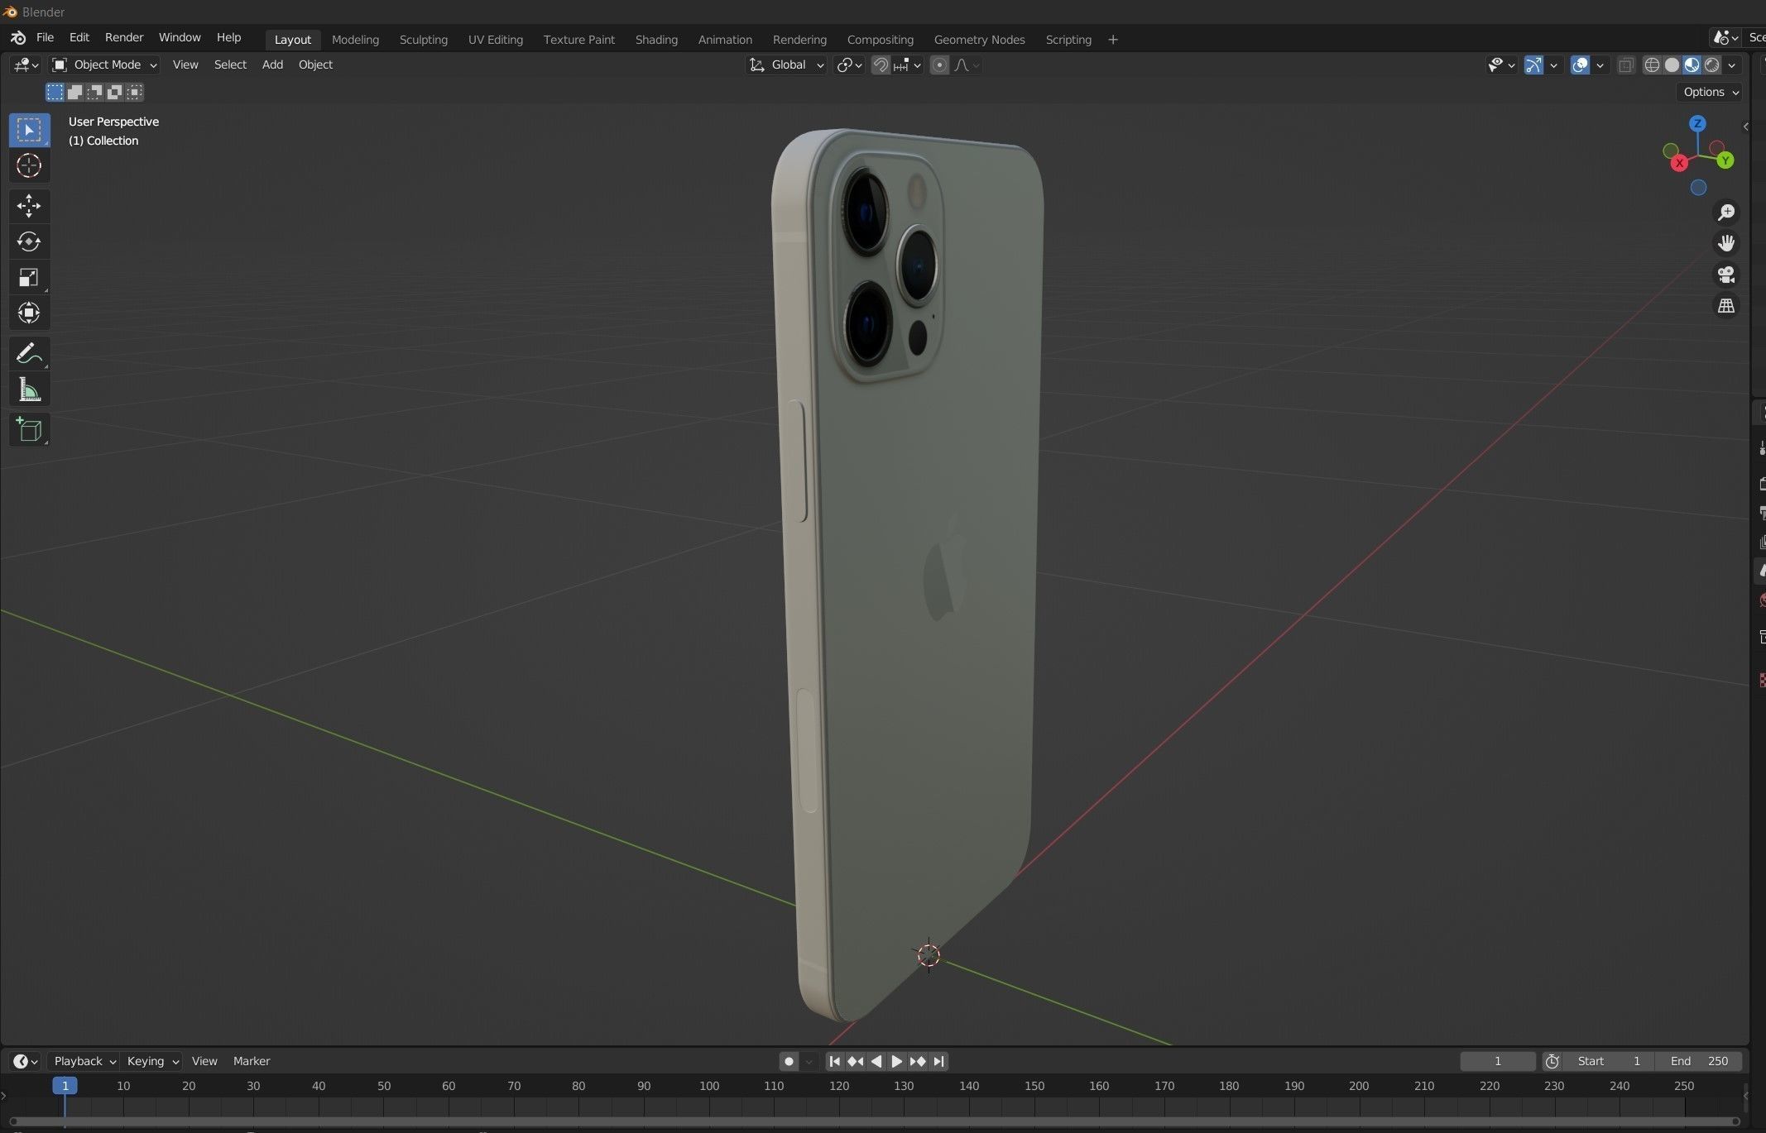1766x1133 pixels.
Task: Select the Cursor tool in toolbar
Action: tap(29, 166)
